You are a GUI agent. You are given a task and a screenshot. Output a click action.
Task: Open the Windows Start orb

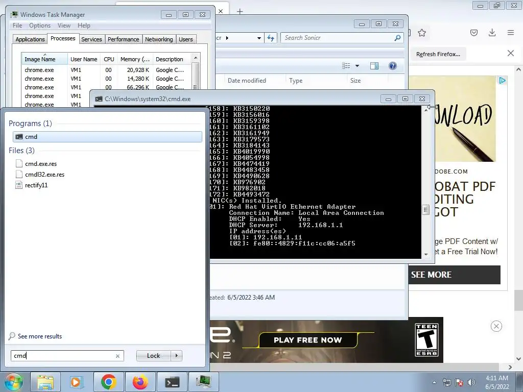14,382
